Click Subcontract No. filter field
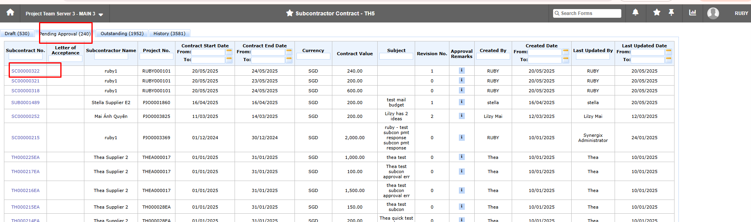 coord(25,57)
